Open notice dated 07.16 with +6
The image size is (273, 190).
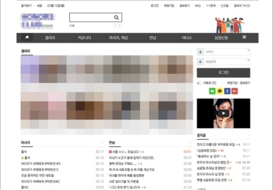click(x=212, y=180)
